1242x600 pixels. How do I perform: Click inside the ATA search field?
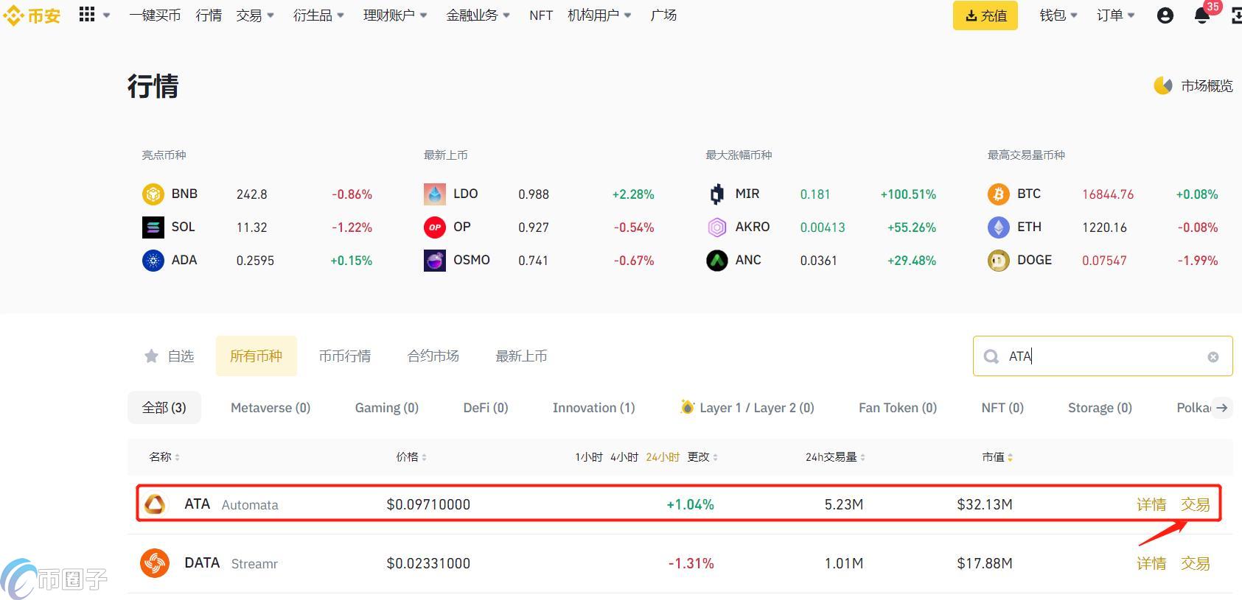point(1103,356)
